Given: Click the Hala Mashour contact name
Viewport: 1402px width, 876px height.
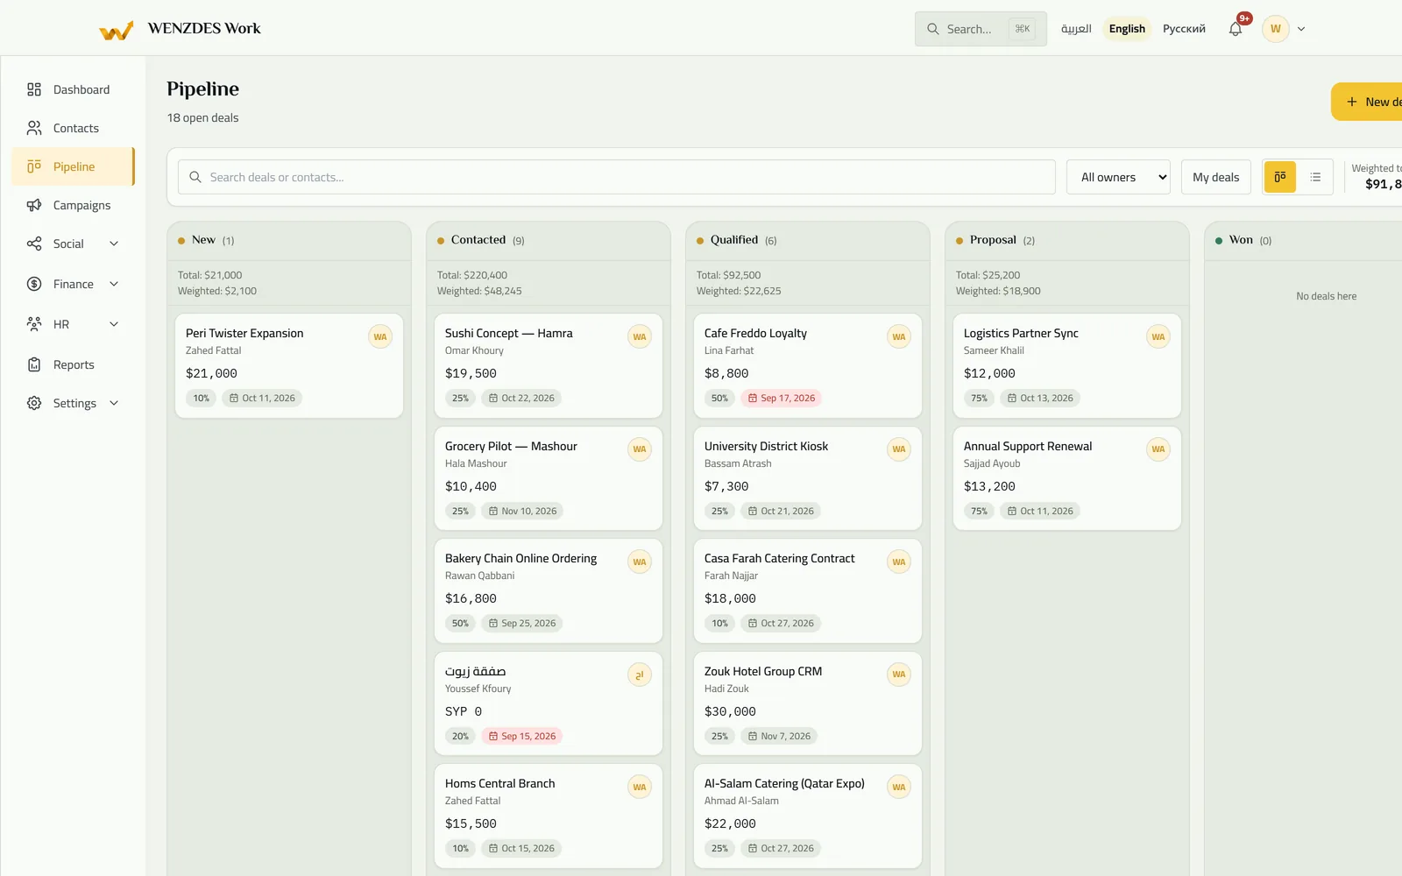Looking at the screenshot, I should tap(476, 463).
